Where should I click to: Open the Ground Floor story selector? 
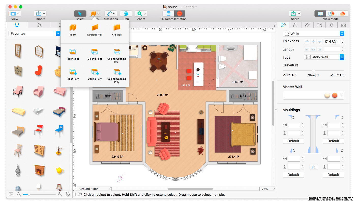95,189
